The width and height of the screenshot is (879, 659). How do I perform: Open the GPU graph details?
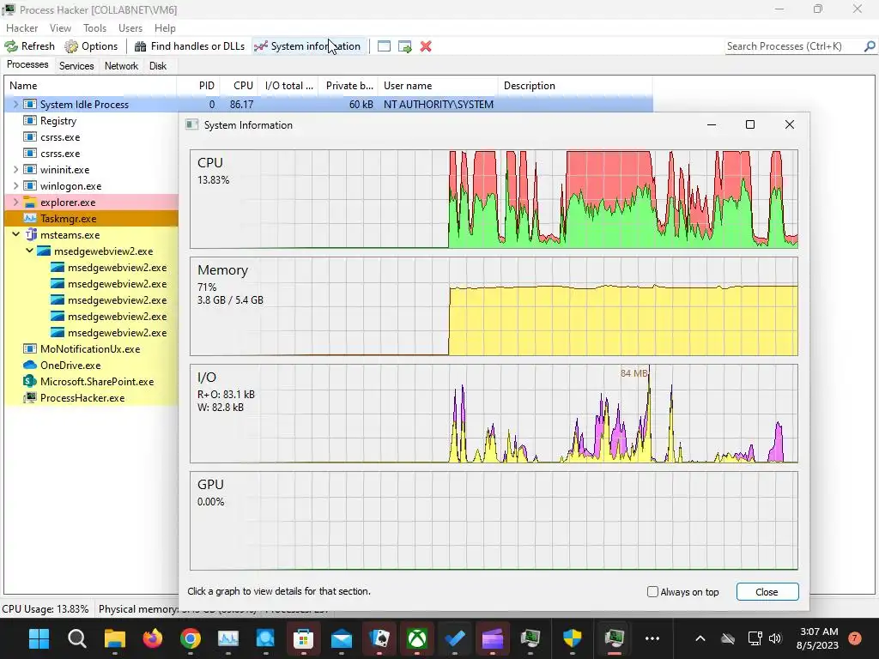pos(494,521)
